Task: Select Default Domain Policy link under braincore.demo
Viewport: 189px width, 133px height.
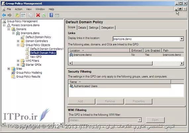Action: tap(38, 37)
